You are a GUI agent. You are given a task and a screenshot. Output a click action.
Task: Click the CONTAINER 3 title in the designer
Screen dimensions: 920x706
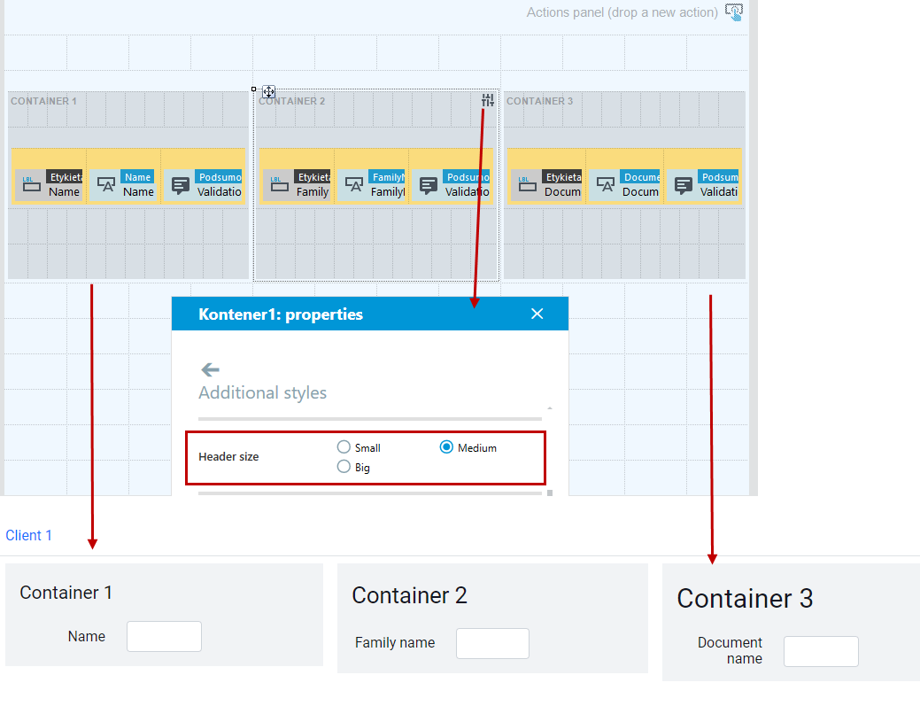[x=540, y=101]
